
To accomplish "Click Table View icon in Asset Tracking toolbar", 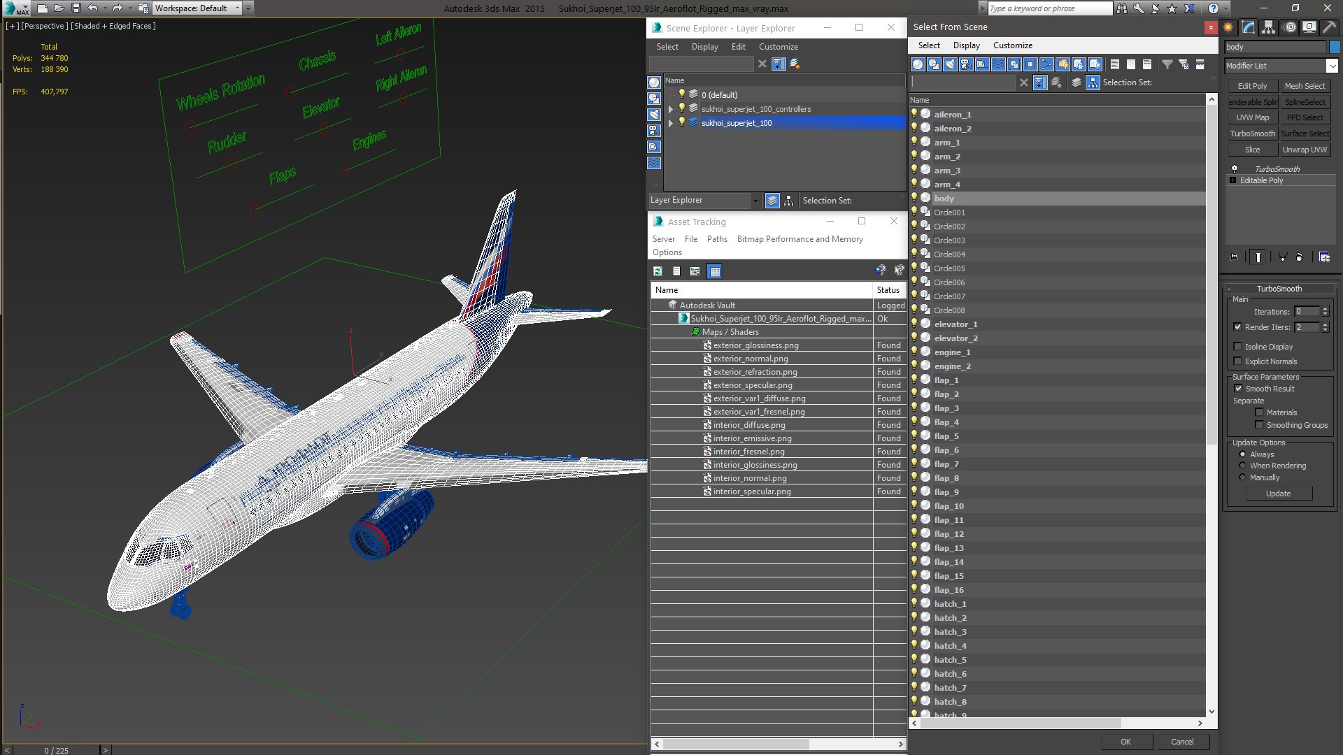I will pyautogui.click(x=714, y=271).
